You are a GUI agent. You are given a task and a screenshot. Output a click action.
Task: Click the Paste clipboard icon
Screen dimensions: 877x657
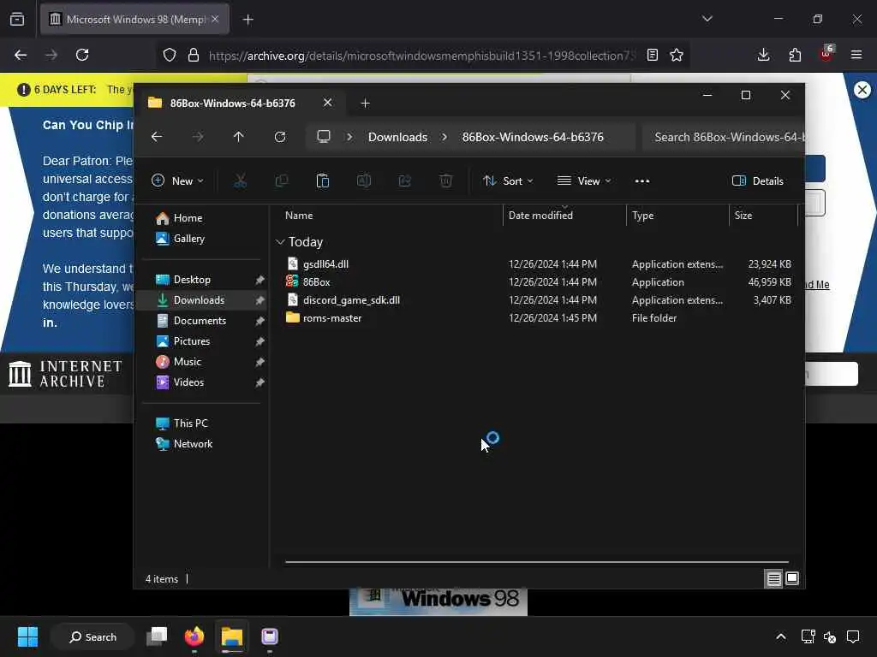pos(323,181)
